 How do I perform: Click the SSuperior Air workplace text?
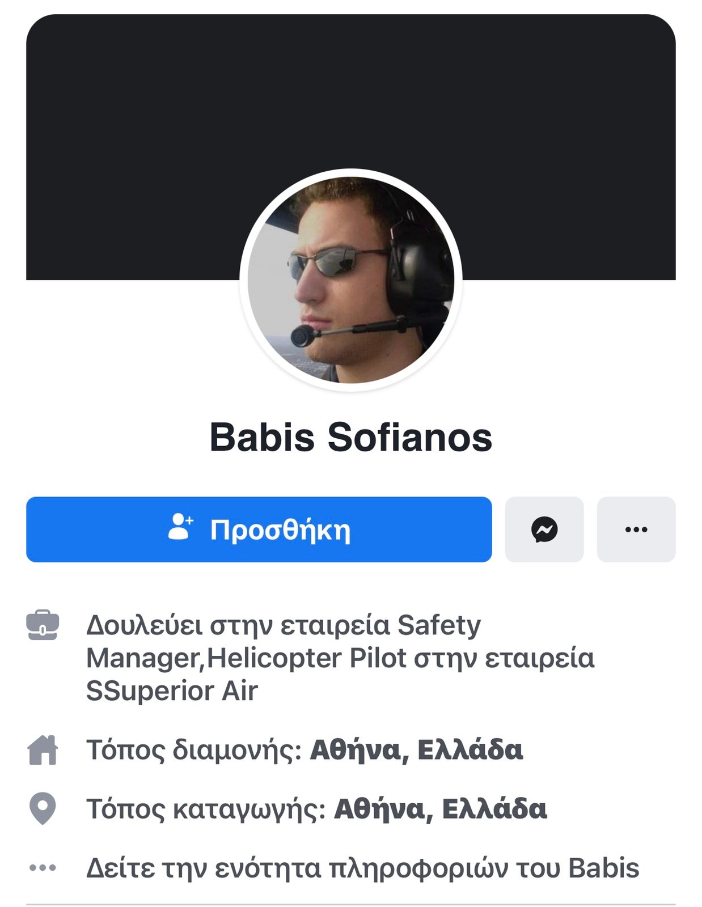[172, 691]
